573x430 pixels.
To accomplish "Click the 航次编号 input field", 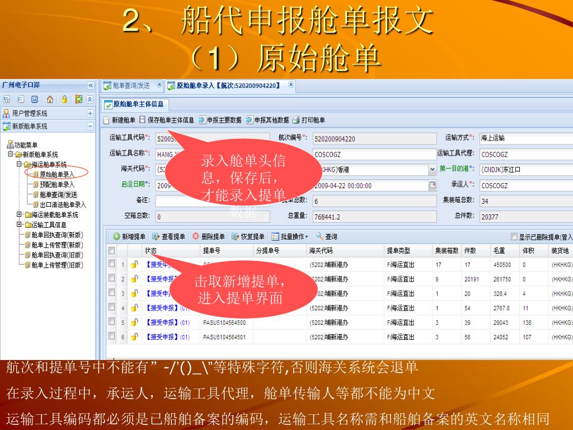I will point(374,139).
